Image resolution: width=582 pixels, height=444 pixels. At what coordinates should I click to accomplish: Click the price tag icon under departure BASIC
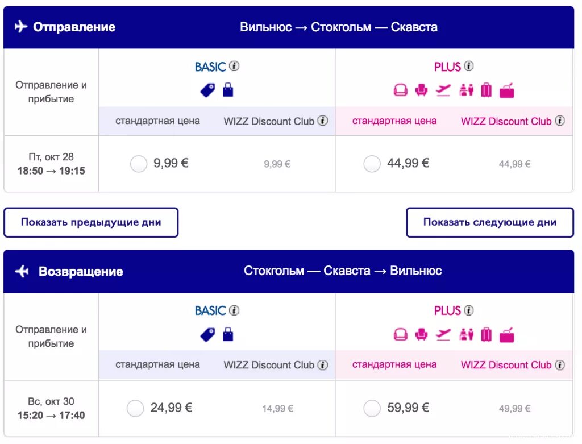click(x=207, y=90)
